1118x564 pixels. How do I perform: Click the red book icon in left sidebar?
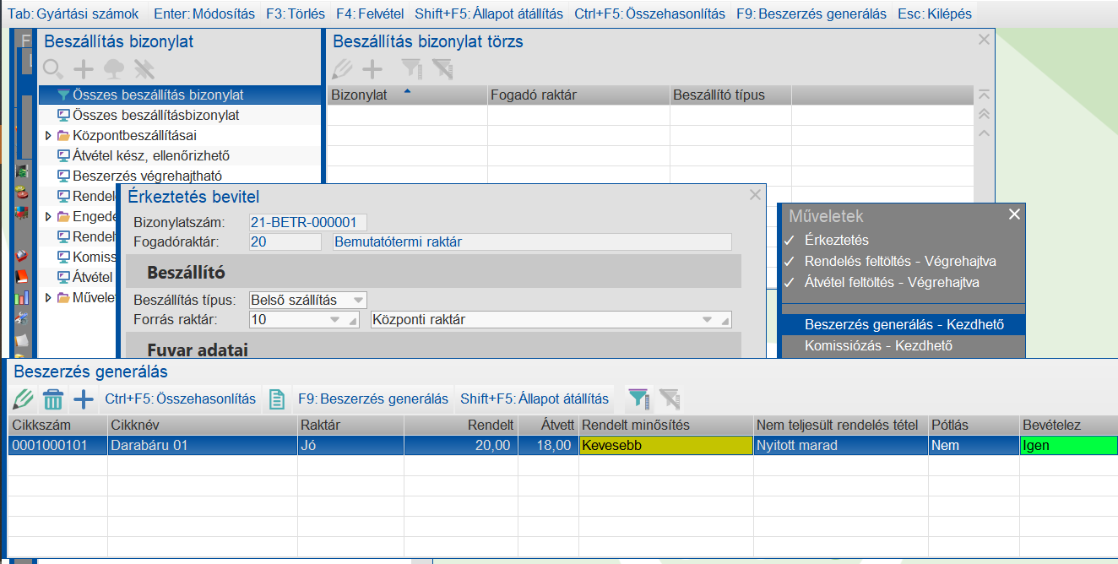tap(22, 276)
